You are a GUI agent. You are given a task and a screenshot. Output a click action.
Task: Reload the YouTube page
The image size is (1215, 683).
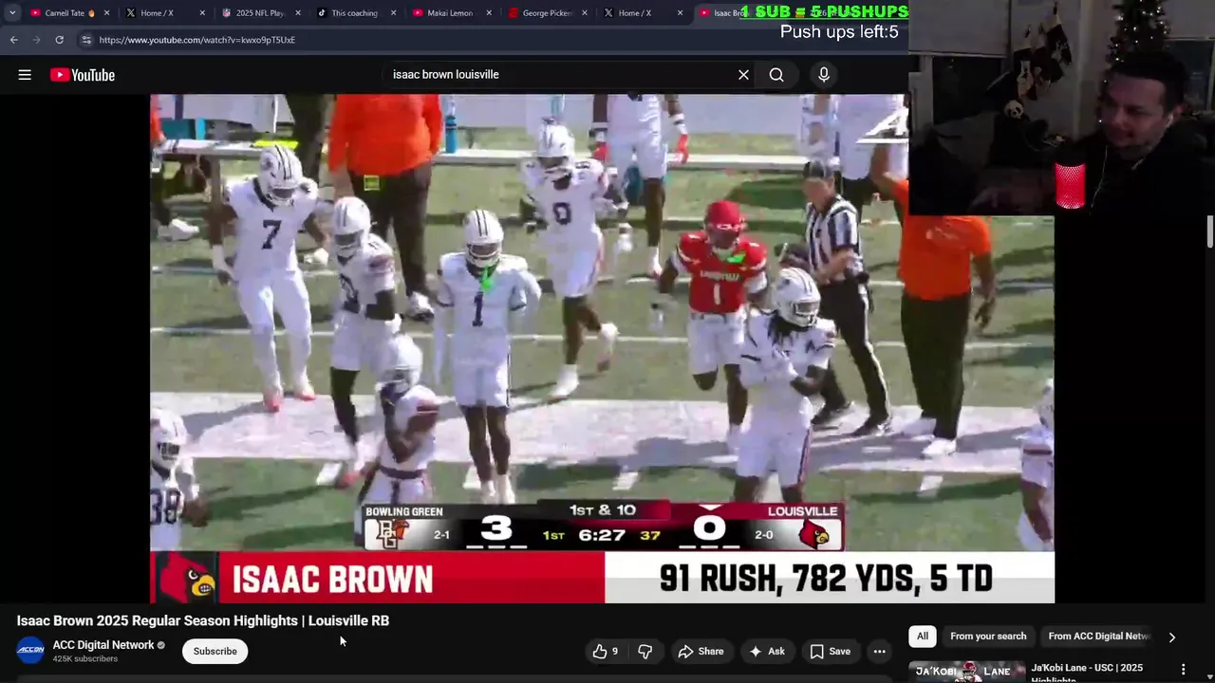tap(59, 40)
